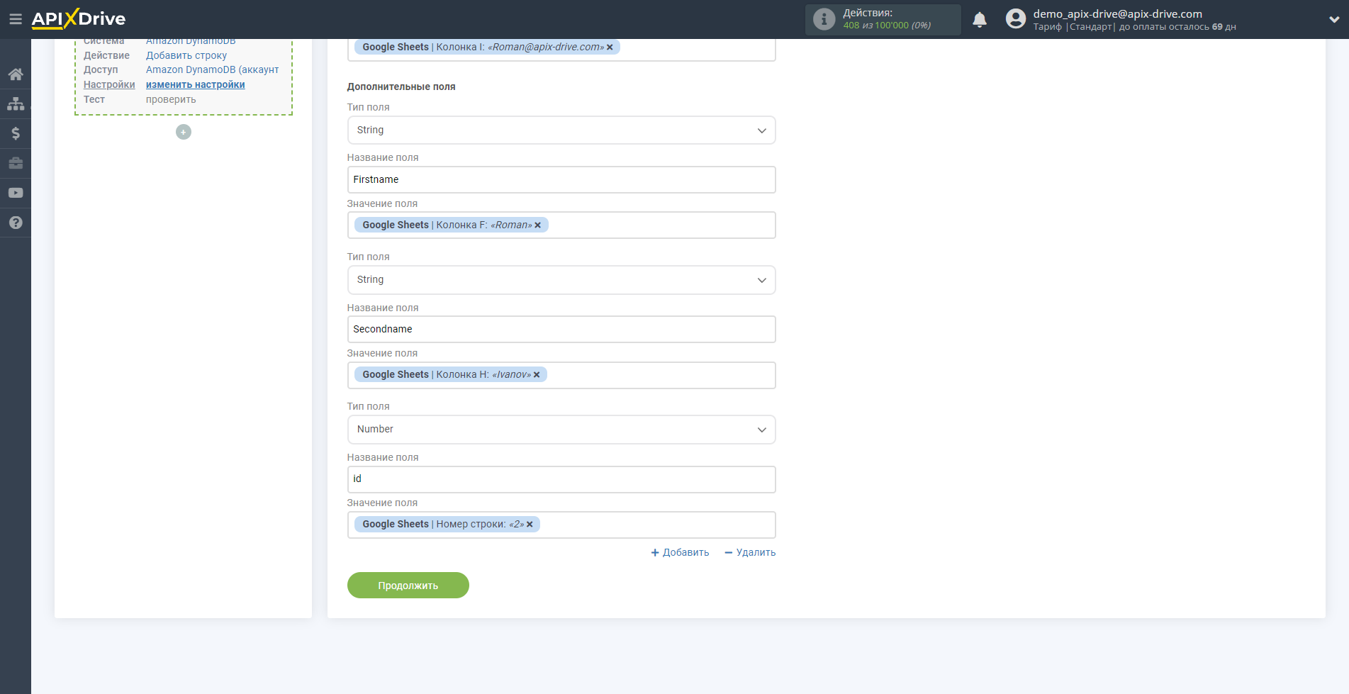Remove the Roman@apix-drive.com tag
This screenshot has width=1349, height=694.
[x=610, y=47]
